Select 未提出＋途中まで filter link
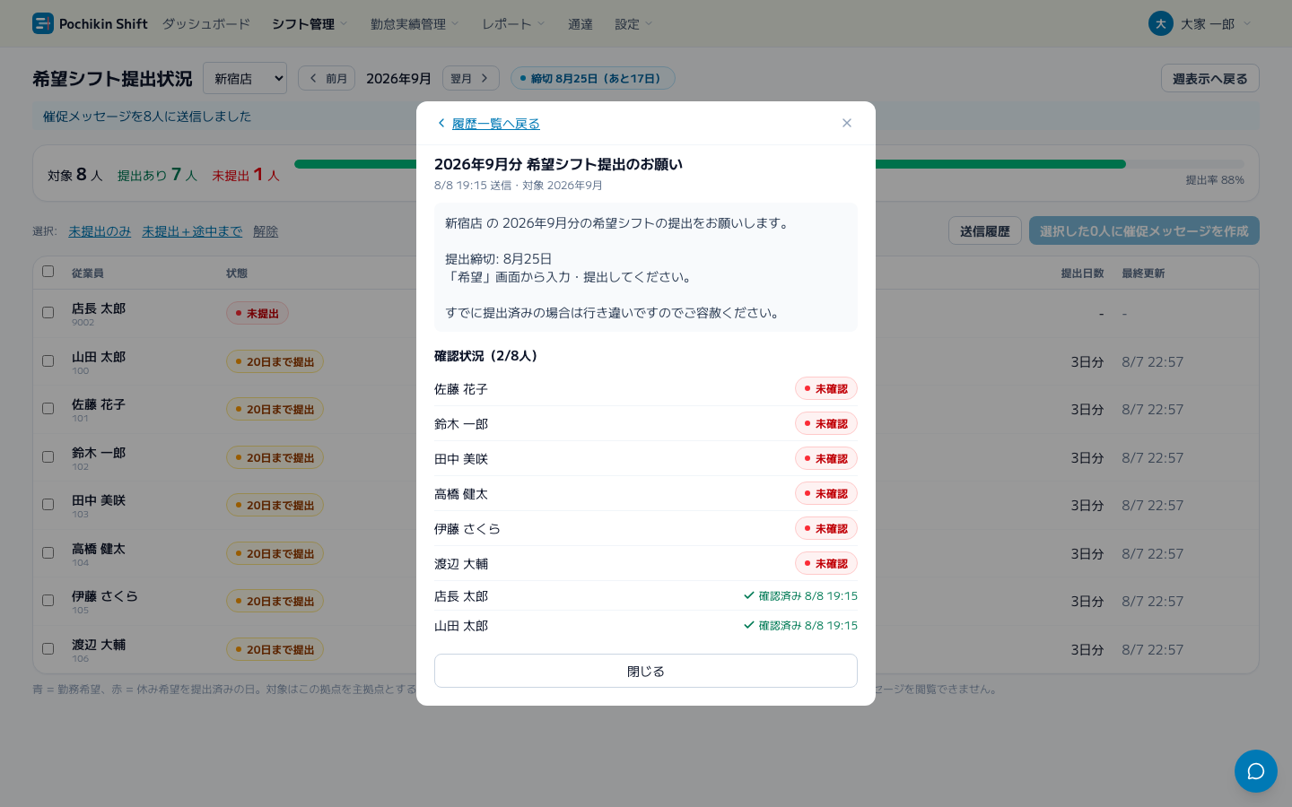Image resolution: width=1292 pixels, height=807 pixels. tap(192, 231)
